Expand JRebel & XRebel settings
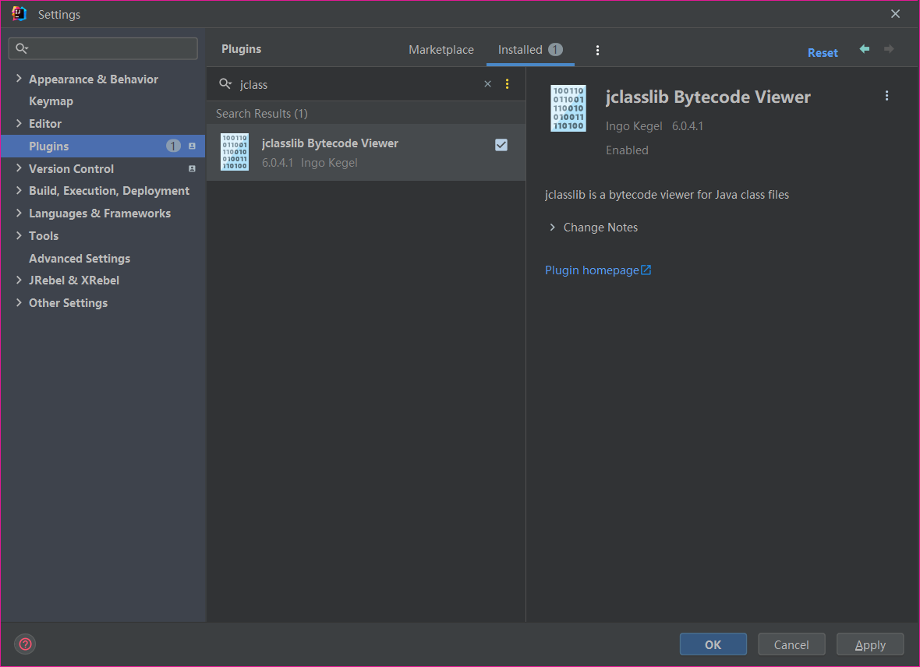 19,280
